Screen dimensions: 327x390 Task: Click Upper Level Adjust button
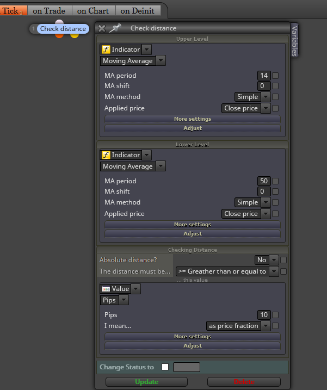click(x=193, y=128)
